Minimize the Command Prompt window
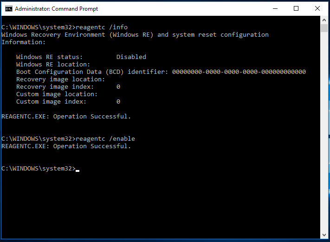 tap(274, 9)
